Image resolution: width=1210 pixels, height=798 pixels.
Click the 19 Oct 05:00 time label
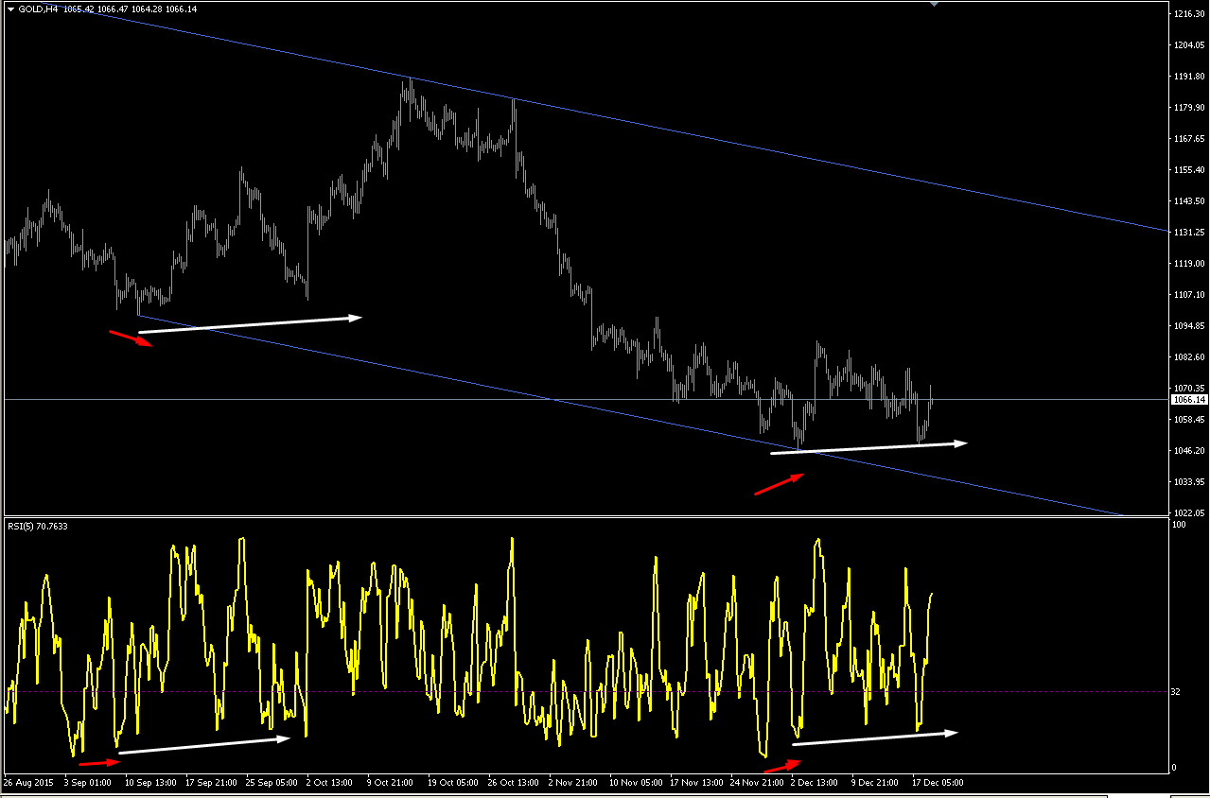pyautogui.click(x=454, y=783)
